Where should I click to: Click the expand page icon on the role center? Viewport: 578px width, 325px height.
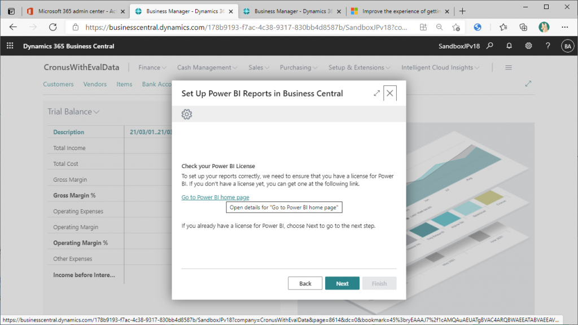coord(528,84)
